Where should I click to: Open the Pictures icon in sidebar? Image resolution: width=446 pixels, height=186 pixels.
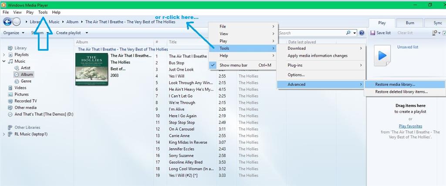coord(10,94)
